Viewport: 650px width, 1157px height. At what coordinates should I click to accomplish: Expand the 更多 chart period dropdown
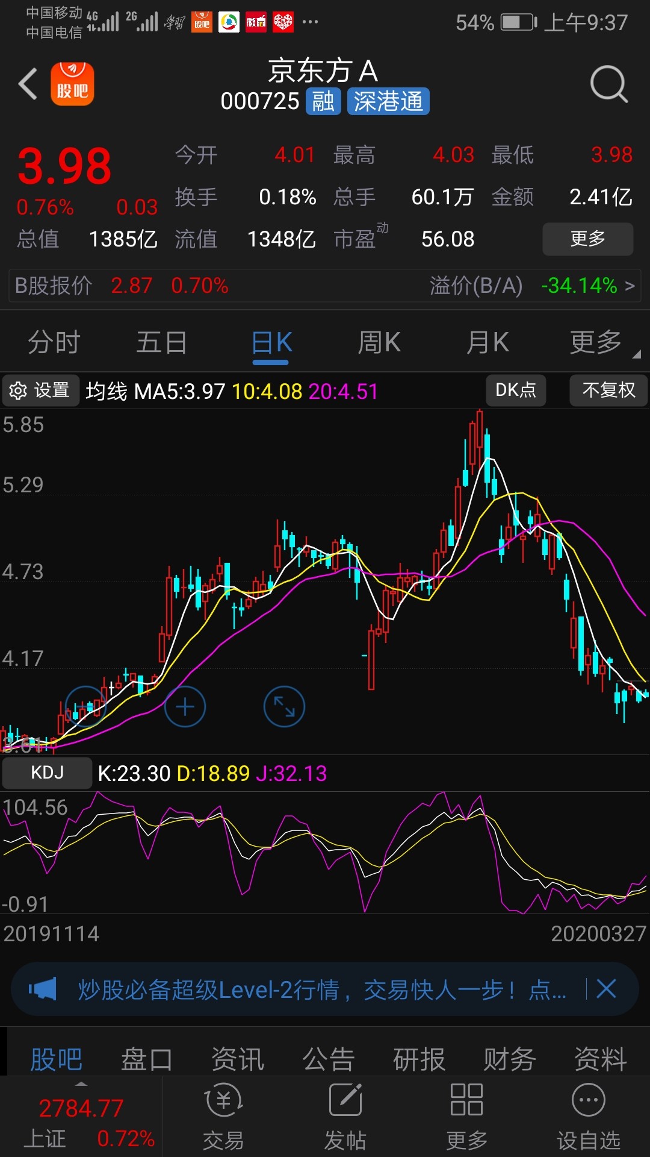[604, 342]
